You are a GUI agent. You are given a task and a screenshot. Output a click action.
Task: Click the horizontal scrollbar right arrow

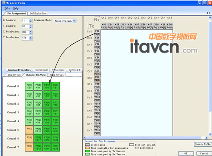(x=206, y=138)
